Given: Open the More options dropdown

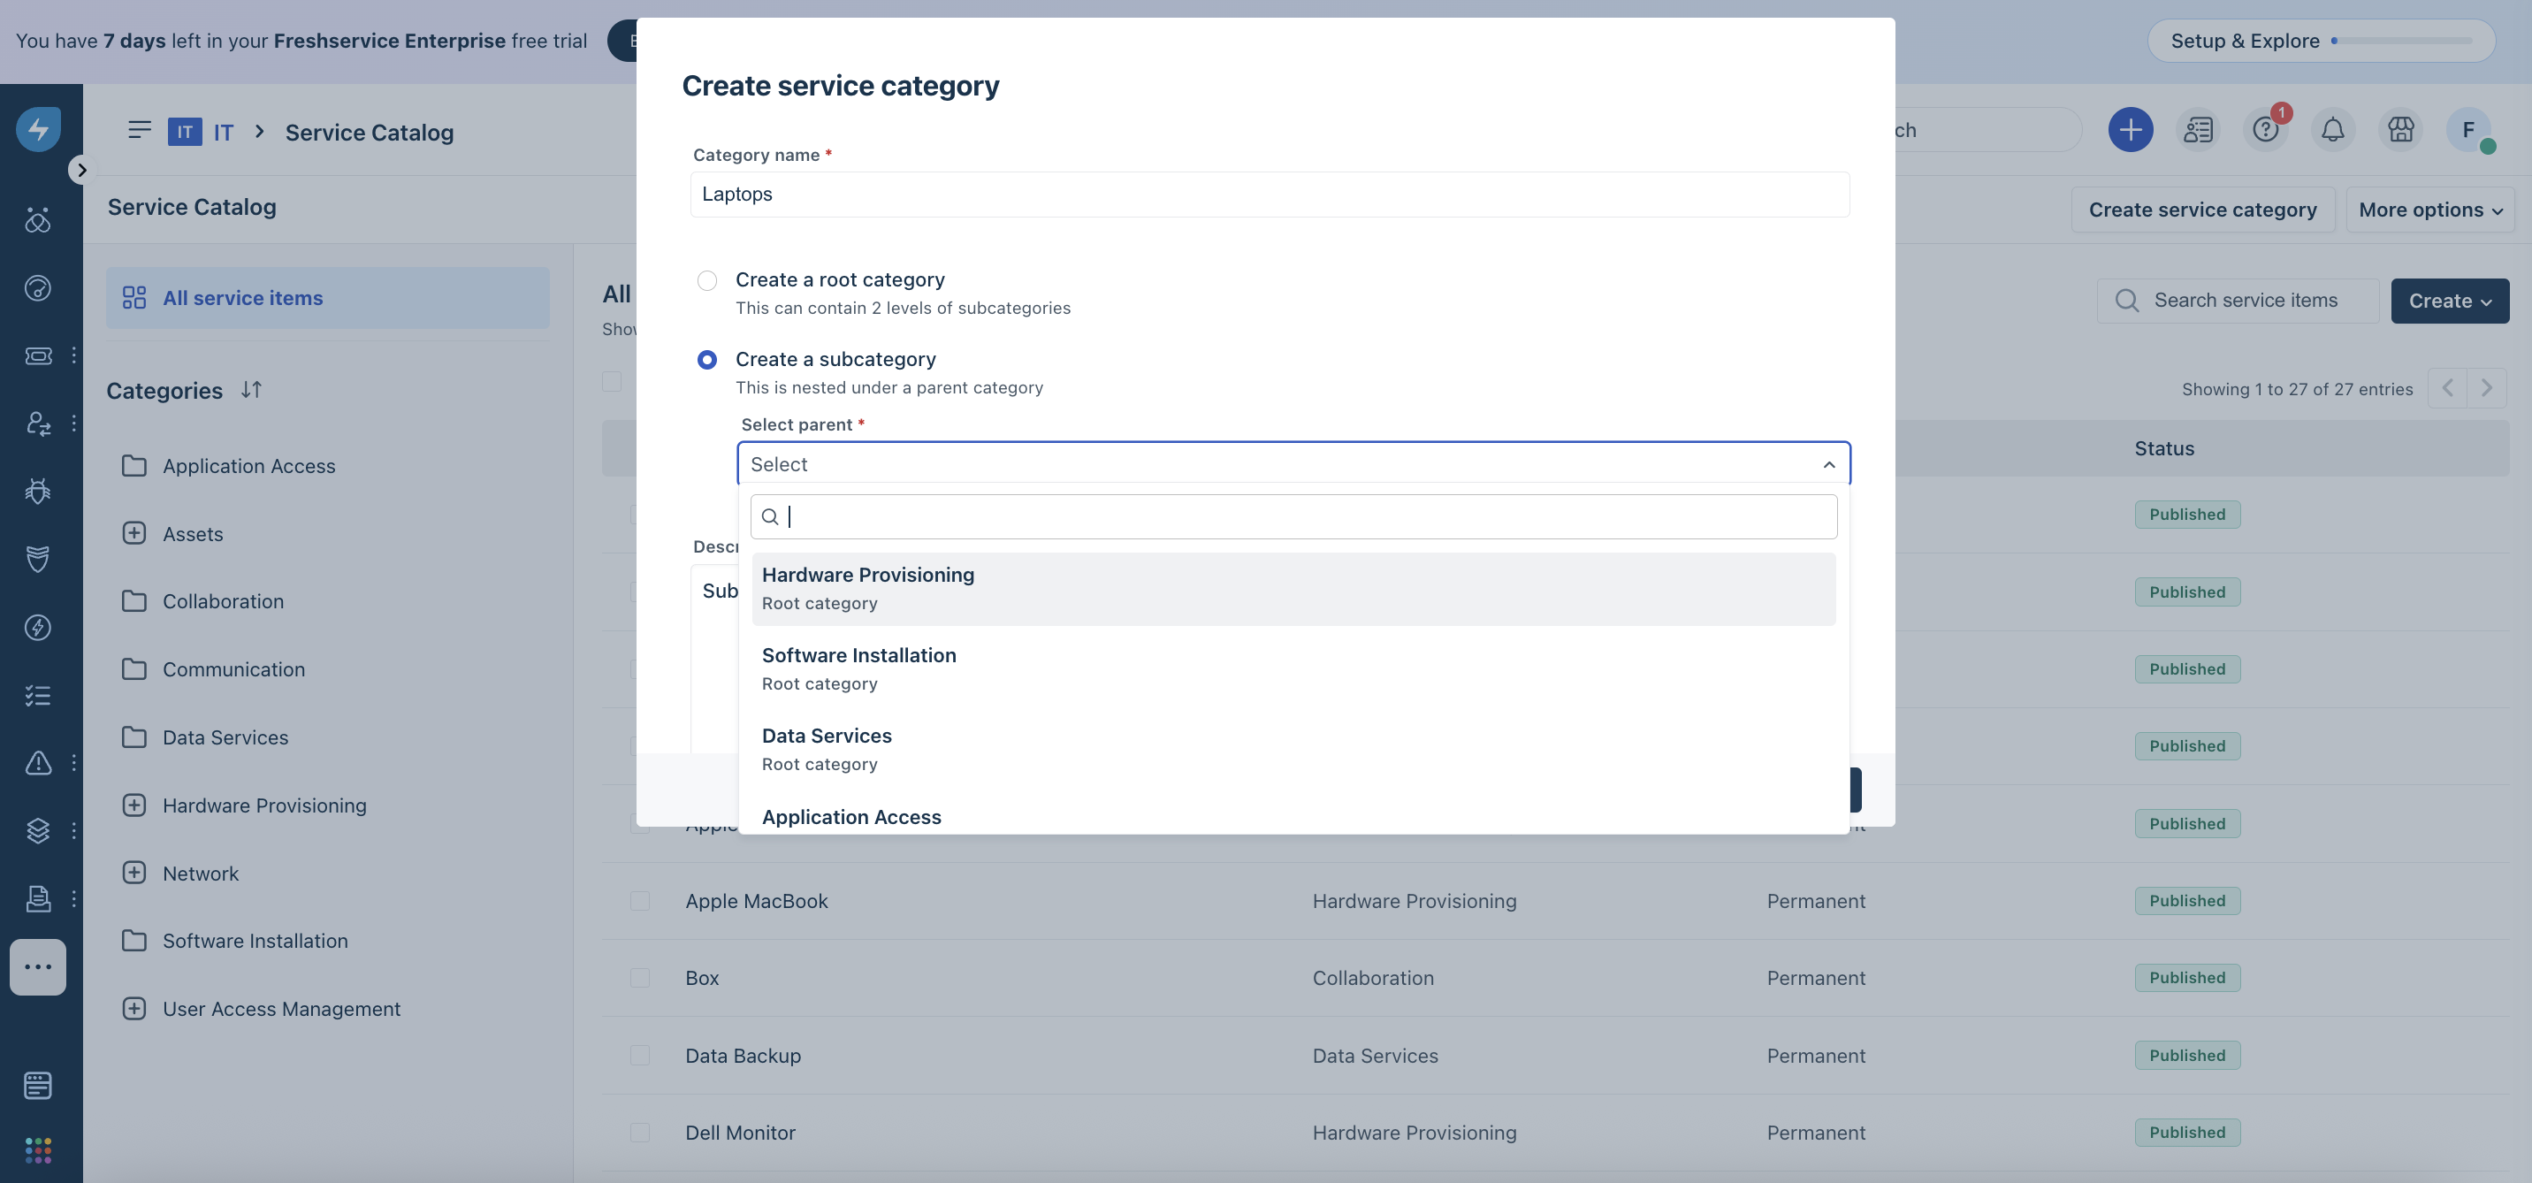Looking at the screenshot, I should [2429, 210].
